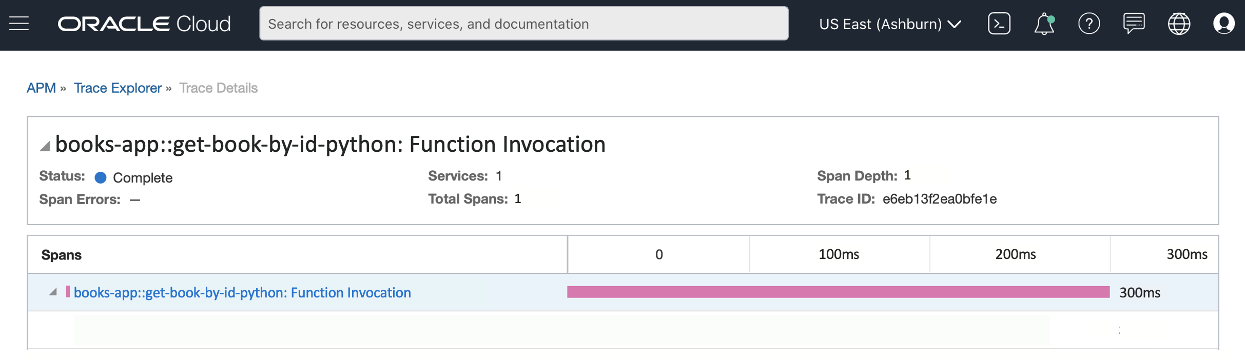Screen dimensions: 1245x360
Task: Collapse the Function Invocation span row triangle
Action: pos(52,292)
